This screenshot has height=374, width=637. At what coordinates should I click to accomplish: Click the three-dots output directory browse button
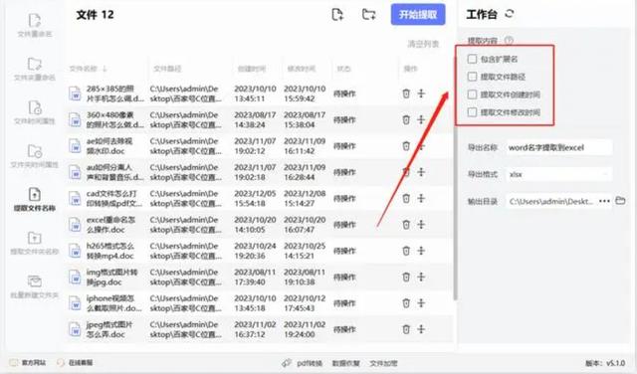pos(604,201)
